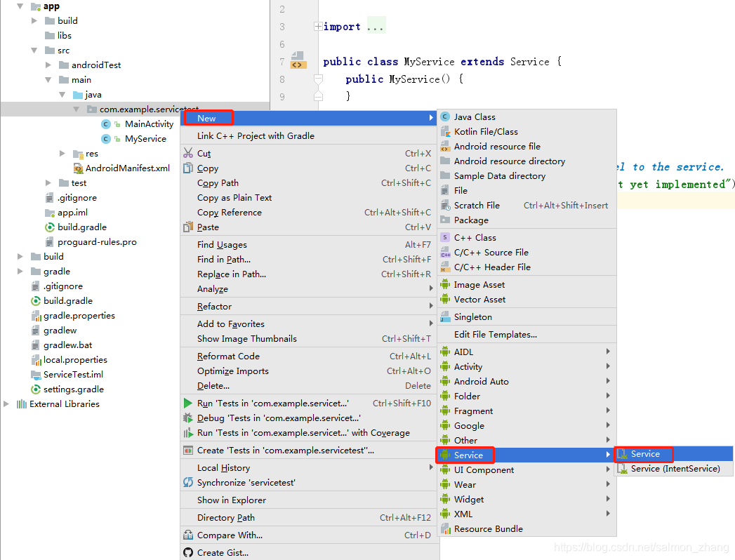Select the MyService class in tree
735x560 pixels.
click(145, 139)
